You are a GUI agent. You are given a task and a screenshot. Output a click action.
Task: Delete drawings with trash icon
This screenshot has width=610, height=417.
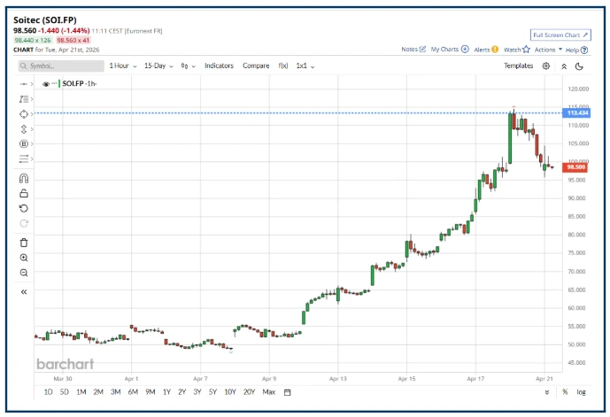(x=24, y=243)
